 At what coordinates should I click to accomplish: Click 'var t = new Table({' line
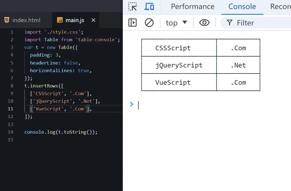(x=51, y=48)
